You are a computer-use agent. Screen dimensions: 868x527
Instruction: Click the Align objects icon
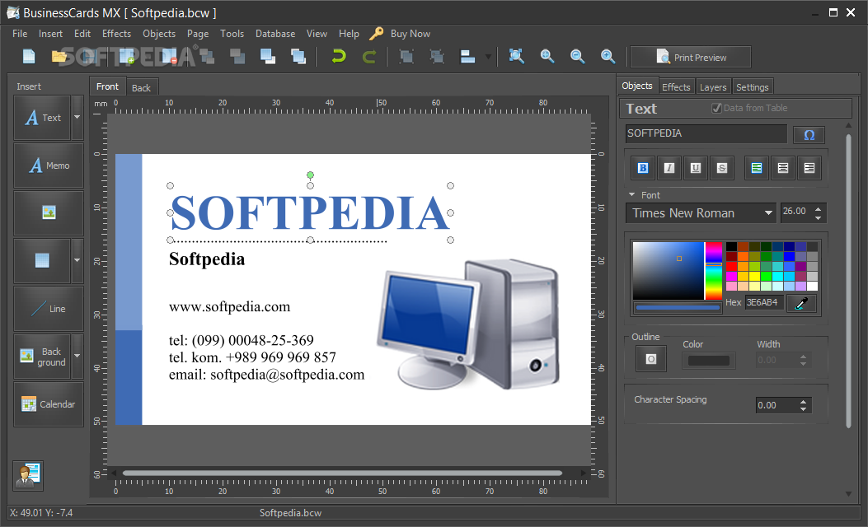coord(467,56)
